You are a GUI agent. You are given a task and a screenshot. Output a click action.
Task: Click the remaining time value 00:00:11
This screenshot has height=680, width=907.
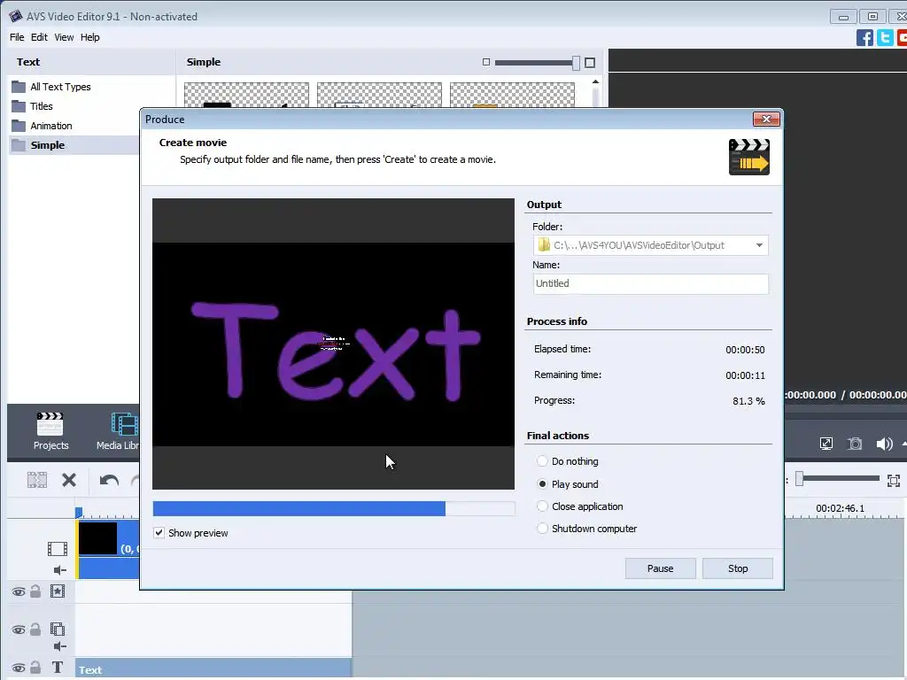coord(745,375)
